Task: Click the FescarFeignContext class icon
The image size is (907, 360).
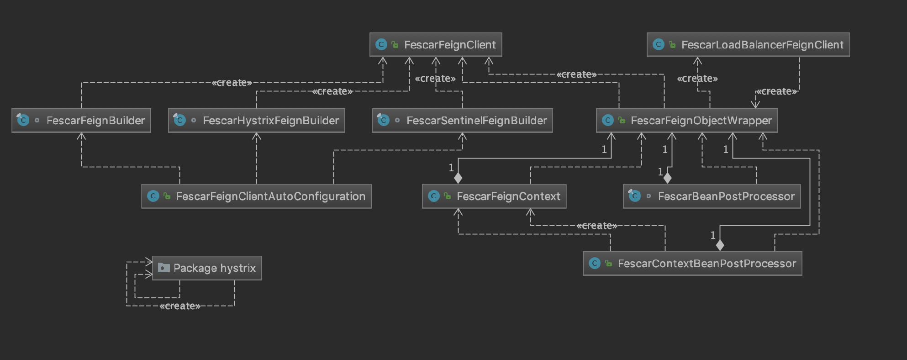Action: 434,196
